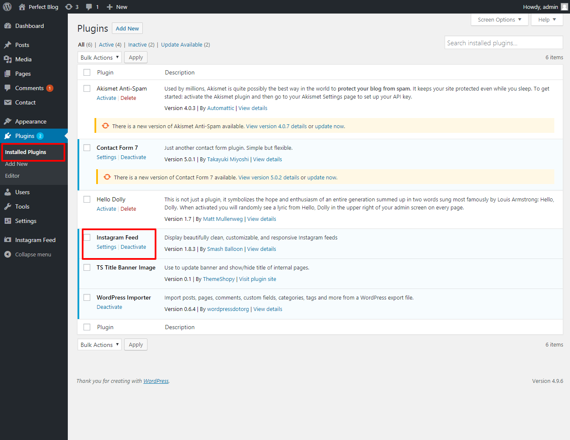This screenshot has width=570, height=440.
Task: Select the Contact Form 7 checkbox
Action: click(x=87, y=148)
